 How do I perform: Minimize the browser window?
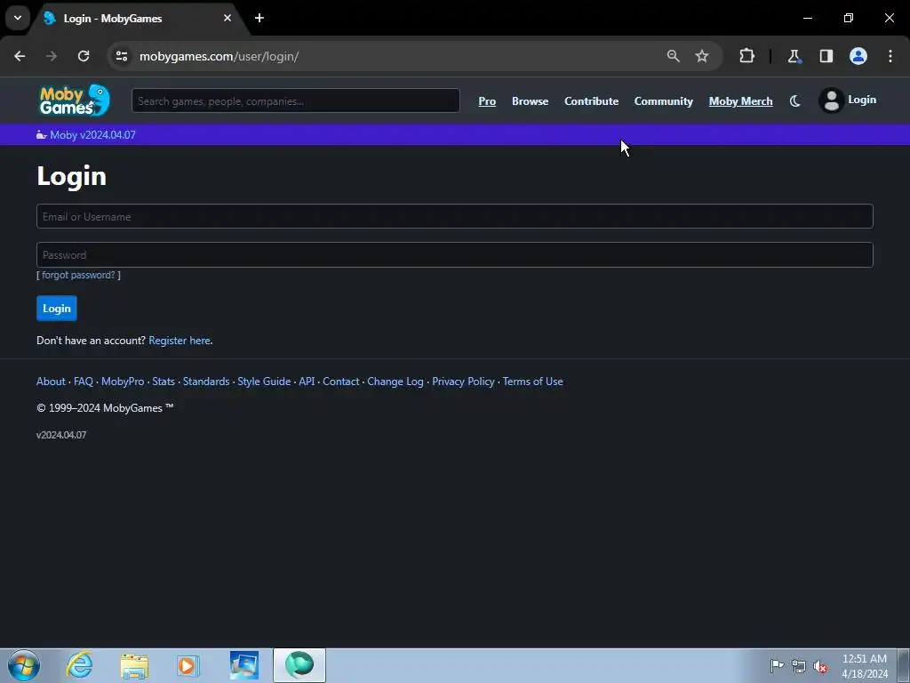pos(807,18)
